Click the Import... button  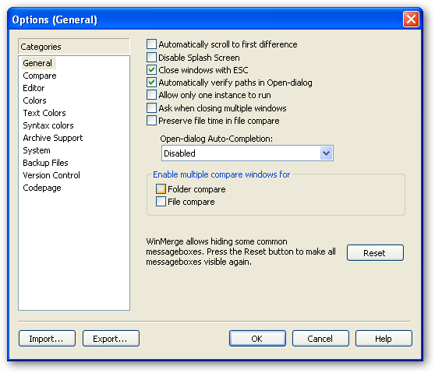coord(47,339)
